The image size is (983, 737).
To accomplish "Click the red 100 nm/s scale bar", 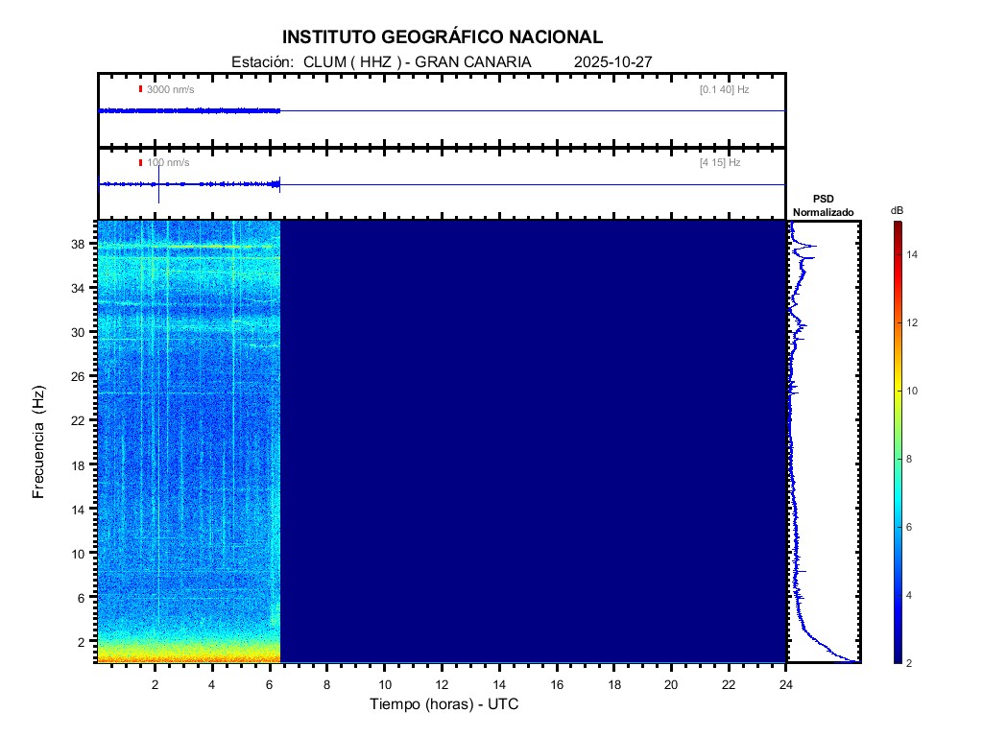I will click(140, 163).
